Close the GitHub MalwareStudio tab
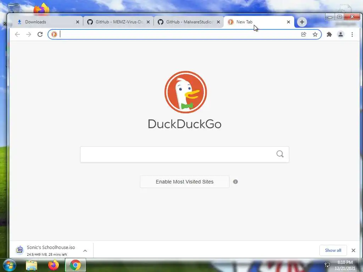The image size is (363, 272). (x=218, y=22)
